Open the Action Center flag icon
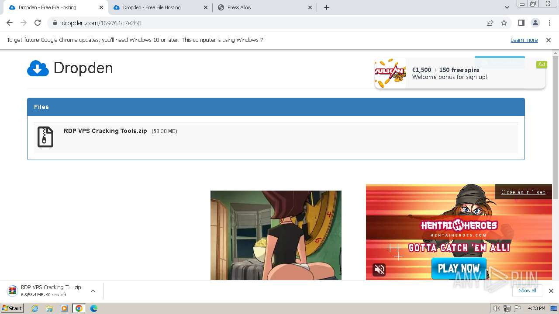This screenshot has height=314, width=559. (518, 308)
